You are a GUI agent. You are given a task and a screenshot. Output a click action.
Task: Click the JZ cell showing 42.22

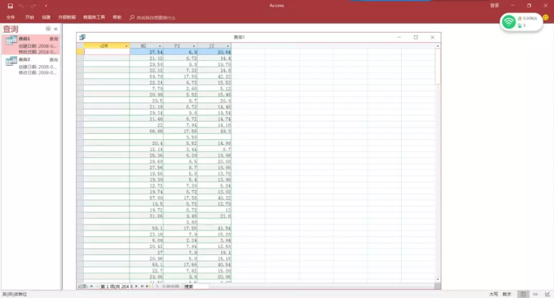pos(215,76)
